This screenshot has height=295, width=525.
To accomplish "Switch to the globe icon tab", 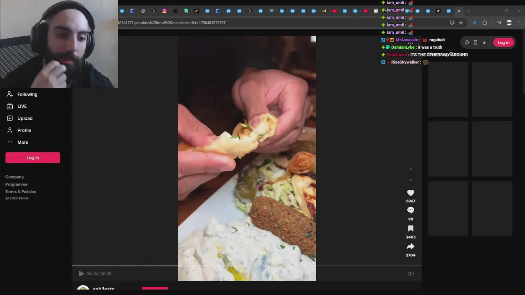I will tap(143, 11).
